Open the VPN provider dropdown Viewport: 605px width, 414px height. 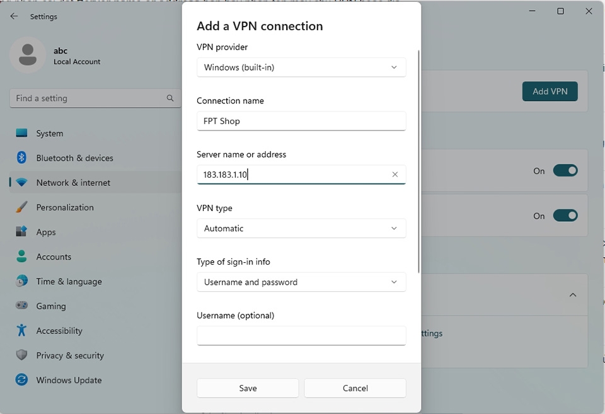[301, 67]
